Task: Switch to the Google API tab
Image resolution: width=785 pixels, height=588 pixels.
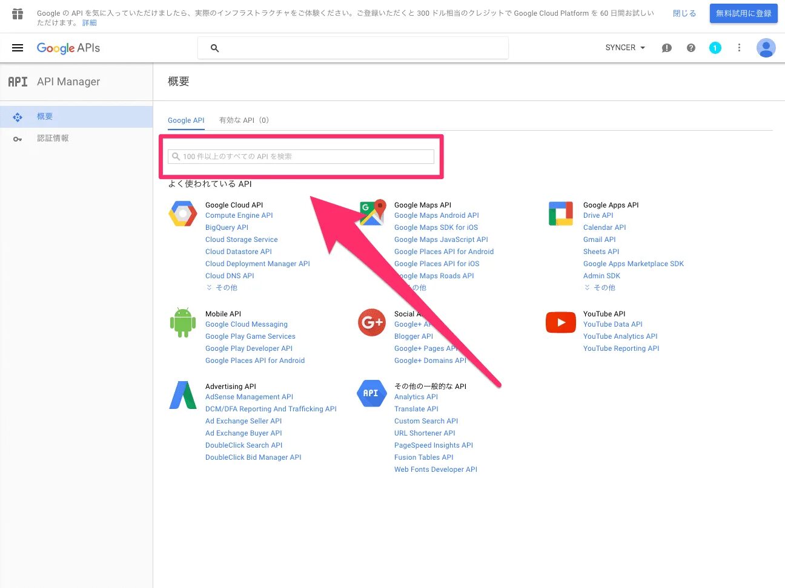Action: tap(186, 120)
